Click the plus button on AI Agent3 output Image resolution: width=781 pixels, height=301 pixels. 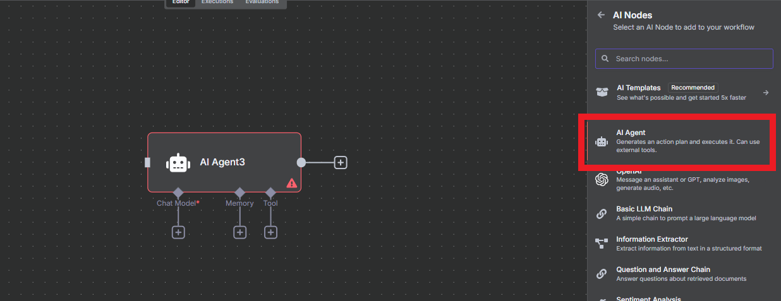(x=341, y=162)
